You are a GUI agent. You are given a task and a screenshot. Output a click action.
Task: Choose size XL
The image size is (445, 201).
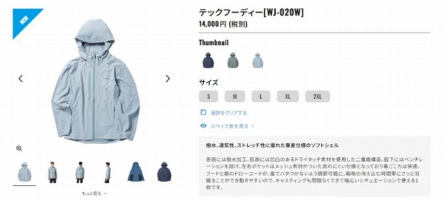[288, 96]
